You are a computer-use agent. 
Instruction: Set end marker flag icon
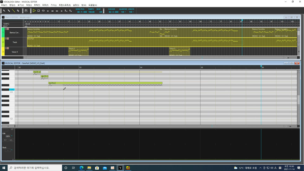(x=71, y=11)
